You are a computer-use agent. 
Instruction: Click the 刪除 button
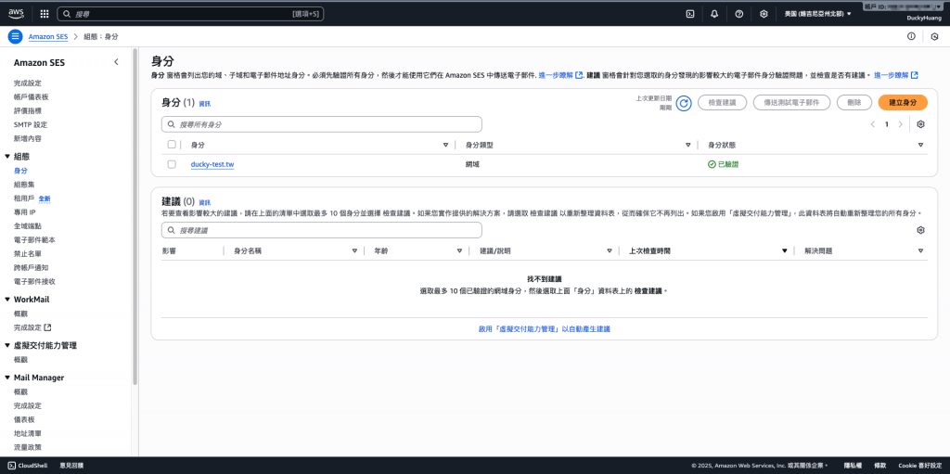pyautogui.click(x=854, y=103)
